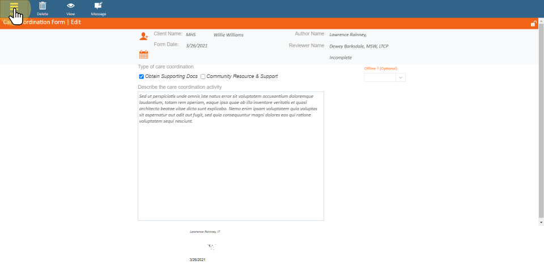The image size is (544, 265).
Task: Click the Incomplete status text
Action: [341, 58]
